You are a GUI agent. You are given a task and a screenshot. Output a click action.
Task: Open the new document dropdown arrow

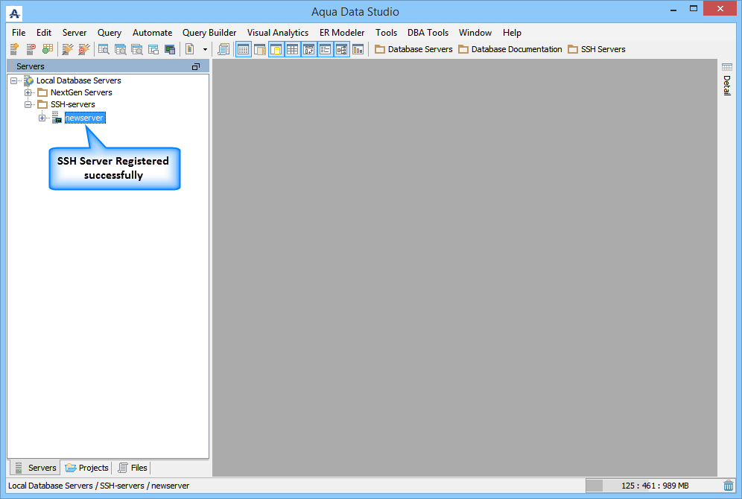coord(205,49)
